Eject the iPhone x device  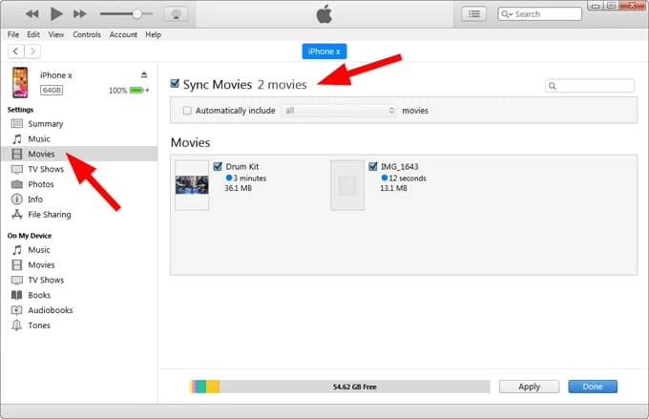click(x=144, y=74)
